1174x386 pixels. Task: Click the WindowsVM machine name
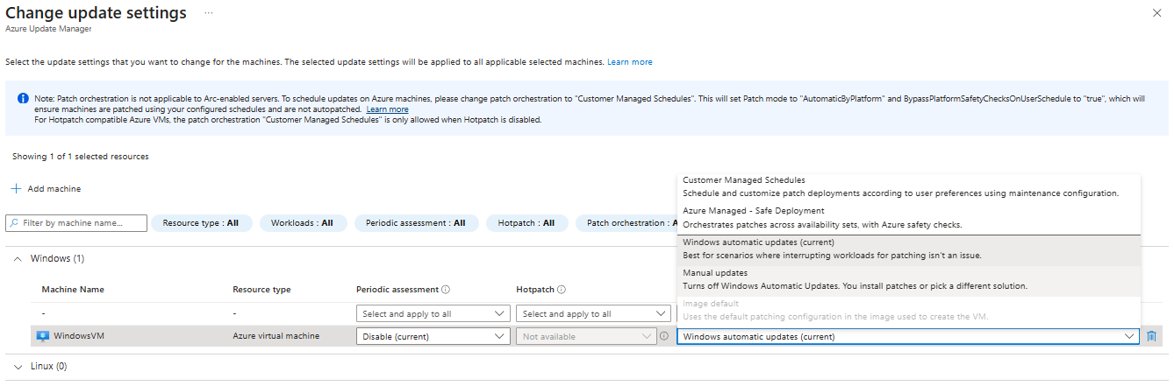(x=79, y=336)
